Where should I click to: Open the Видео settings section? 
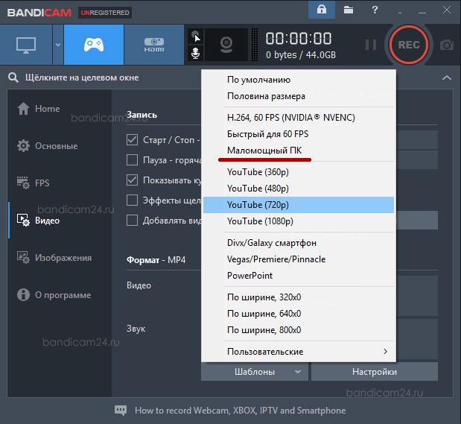pyautogui.click(x=38, y=221)
